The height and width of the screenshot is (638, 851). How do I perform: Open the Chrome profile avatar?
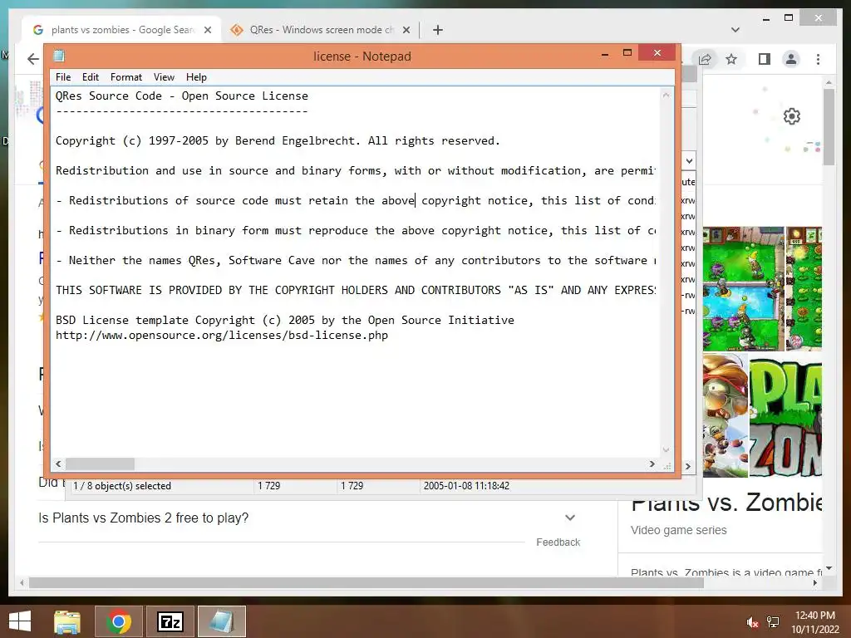point(791,59)
